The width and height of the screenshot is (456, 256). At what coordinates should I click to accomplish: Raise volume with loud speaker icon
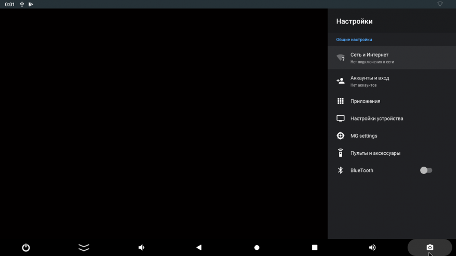[372, 248]
